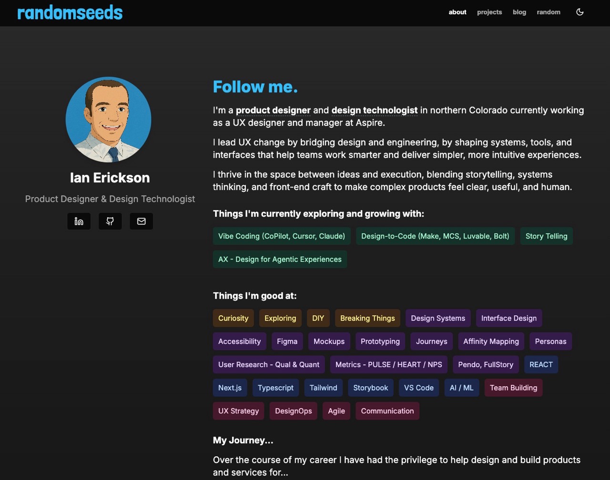This screenshot has height=480, width=610.
Task: Open the GitHub profile icon
Action: click(x=110, y=221)
